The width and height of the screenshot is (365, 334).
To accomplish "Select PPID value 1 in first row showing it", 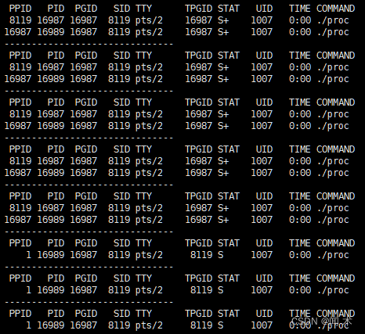I will click(x=29, y=255).
